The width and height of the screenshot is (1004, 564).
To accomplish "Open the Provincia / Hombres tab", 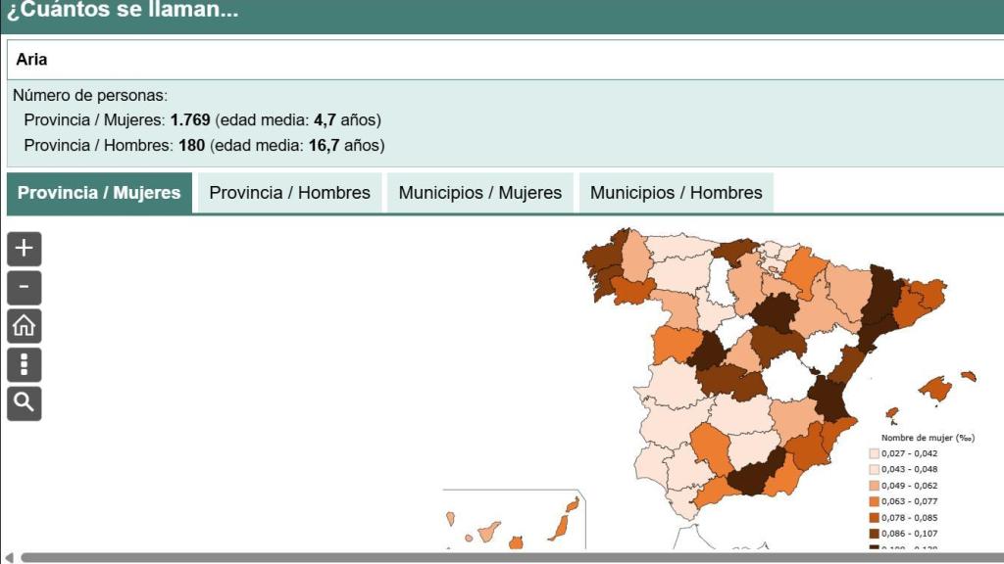I will [x=289, y=193].
